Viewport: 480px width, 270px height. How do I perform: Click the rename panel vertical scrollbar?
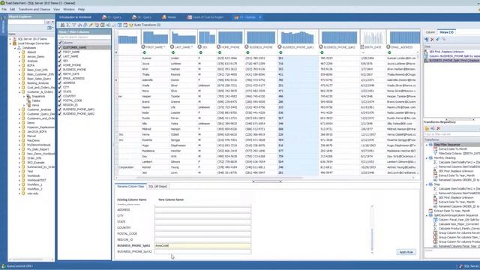(x=372, y=229)
